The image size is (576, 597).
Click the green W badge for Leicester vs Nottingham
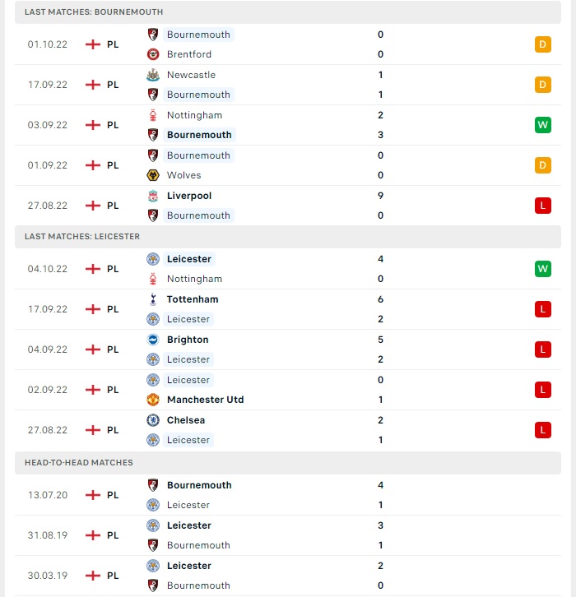pyautogui.click(x=543, y=269)
